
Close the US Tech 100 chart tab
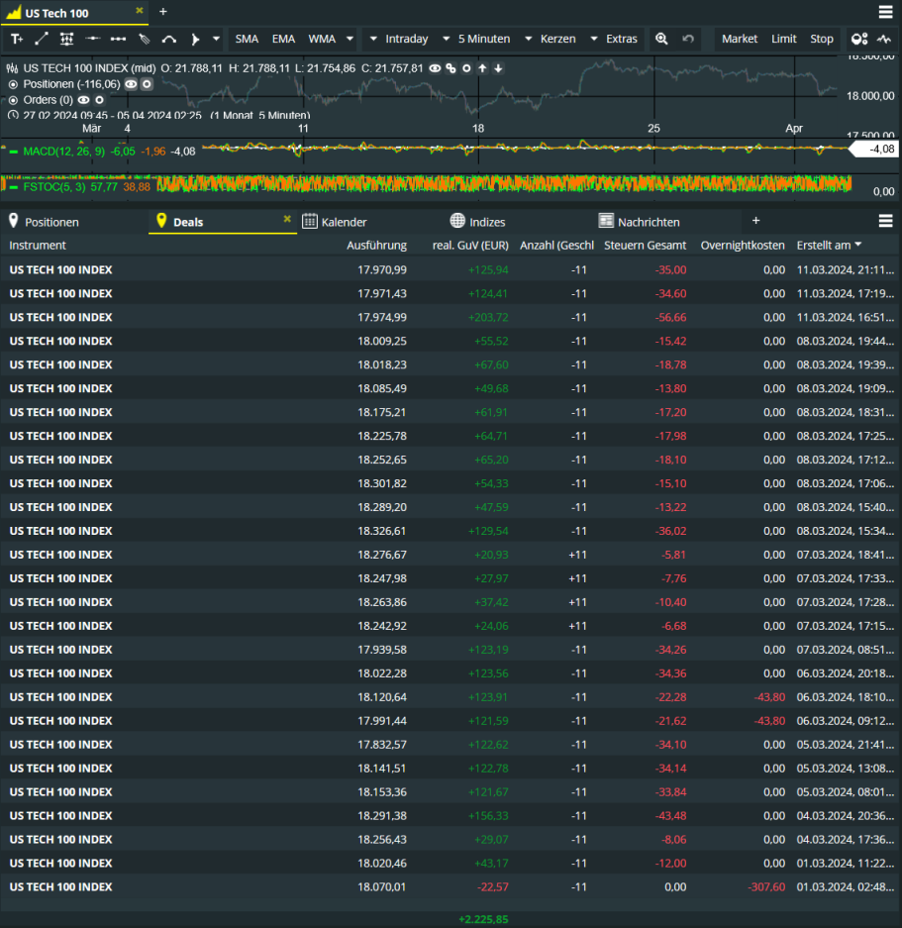point(140,11)
